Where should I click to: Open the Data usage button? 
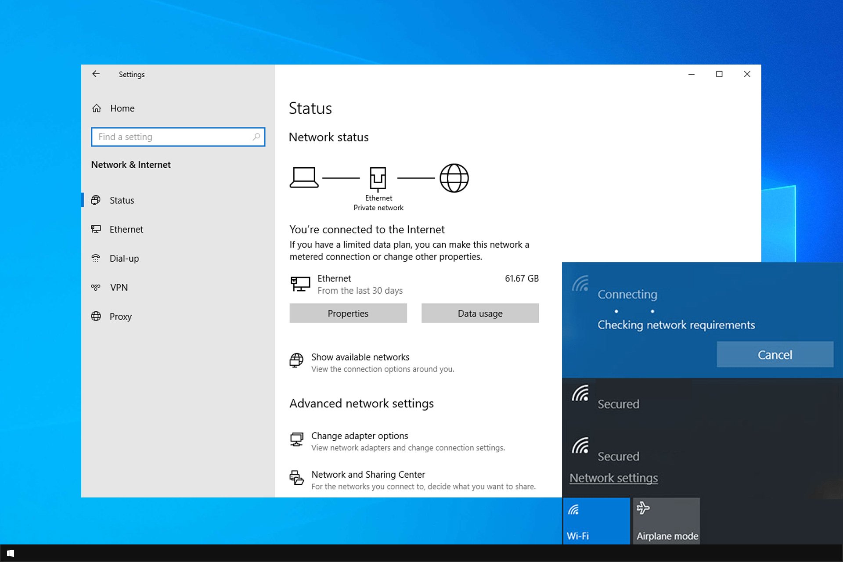tap(480, 313)
